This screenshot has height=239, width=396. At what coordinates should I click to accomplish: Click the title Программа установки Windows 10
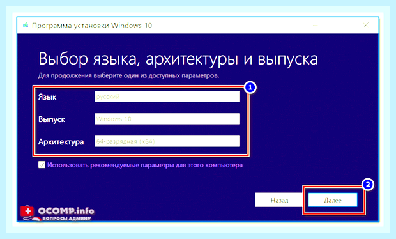92,26
